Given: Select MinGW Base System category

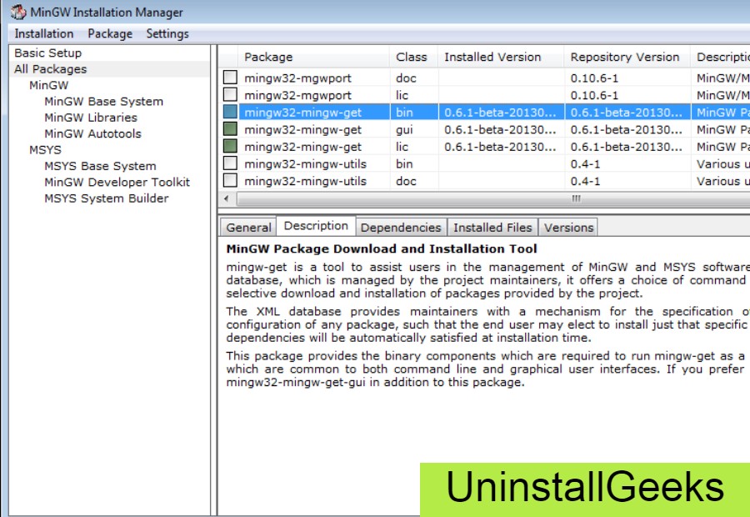Looking at the screenshot, I should pyautogui.click(x=104, y=102).
